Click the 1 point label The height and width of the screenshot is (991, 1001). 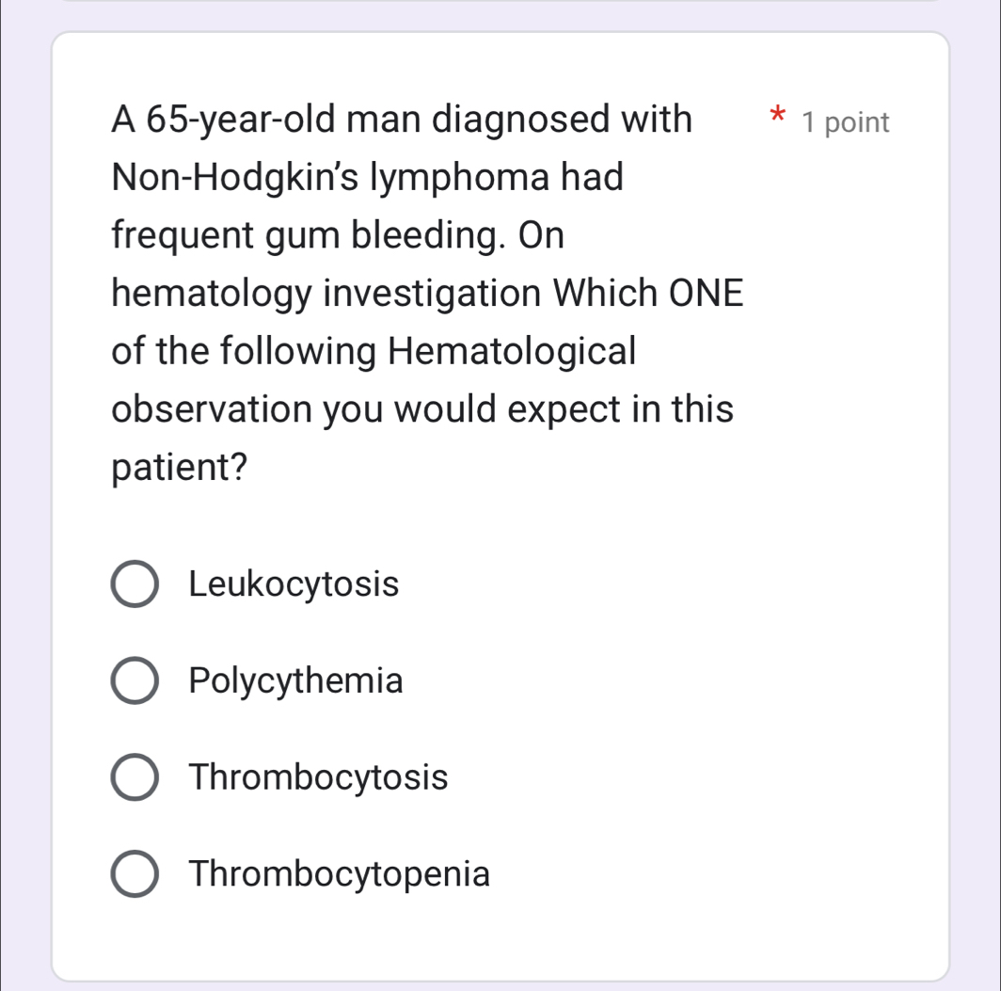click(x=844, y=121)
